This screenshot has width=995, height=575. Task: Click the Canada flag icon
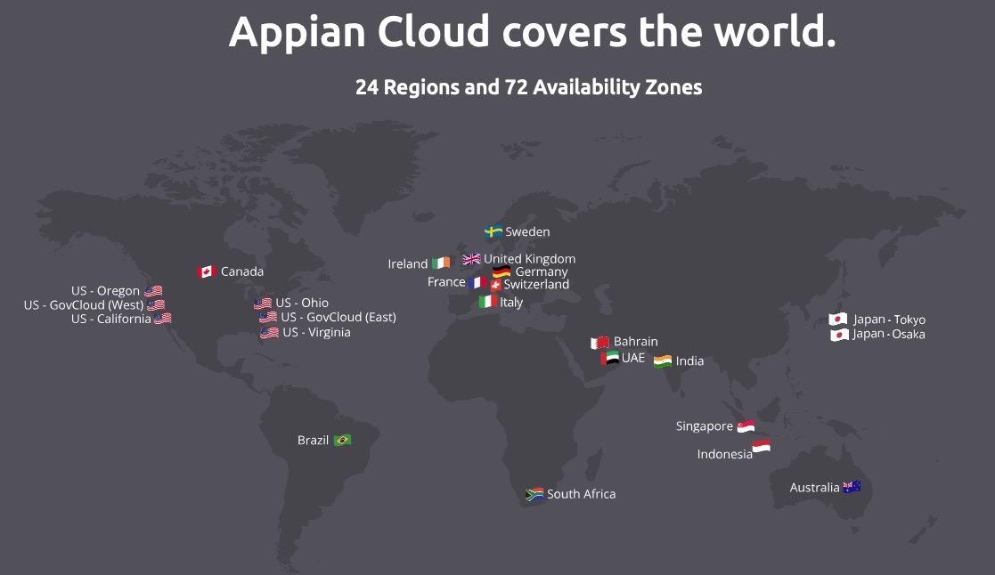(207, 272)
